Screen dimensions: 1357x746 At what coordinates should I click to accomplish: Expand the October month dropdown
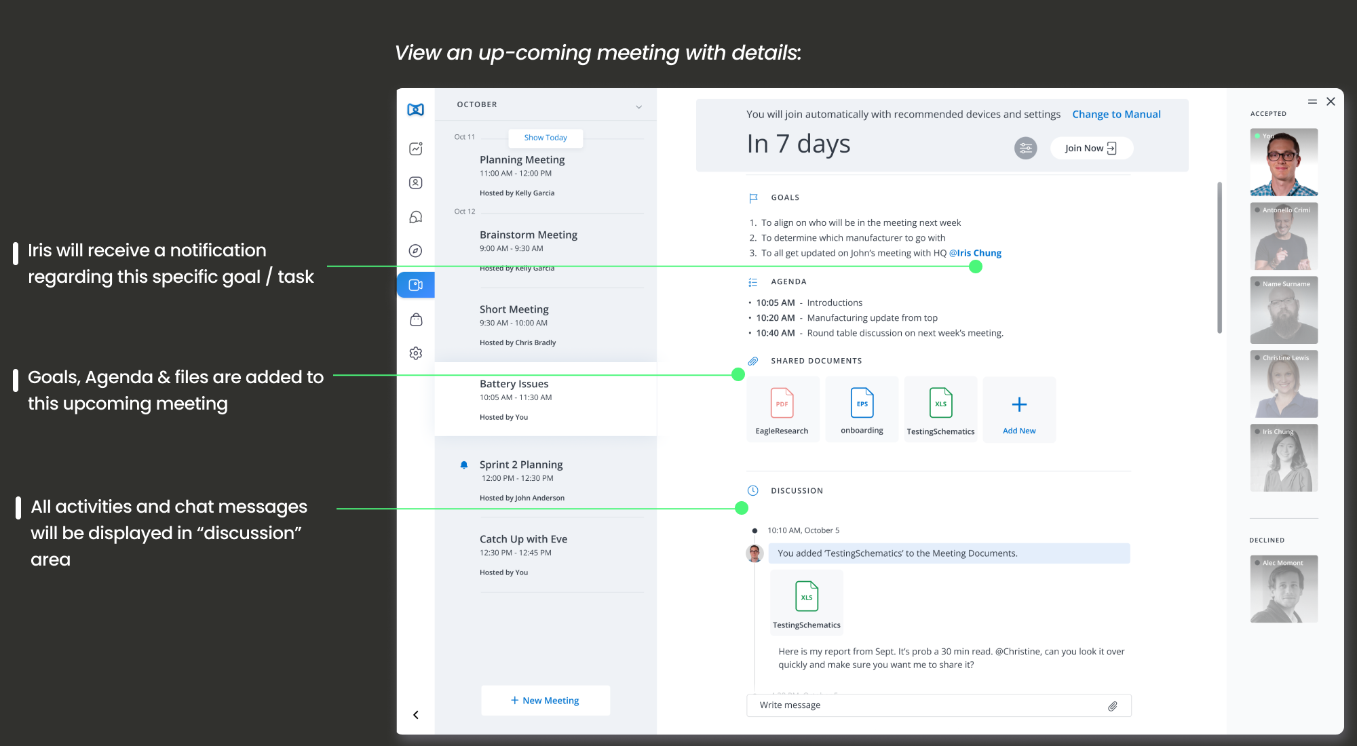638,106
